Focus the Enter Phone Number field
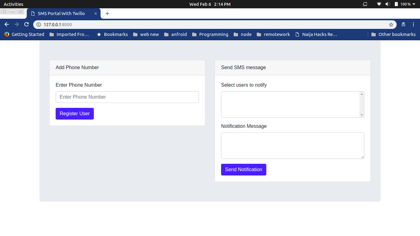 pos(127,97)
